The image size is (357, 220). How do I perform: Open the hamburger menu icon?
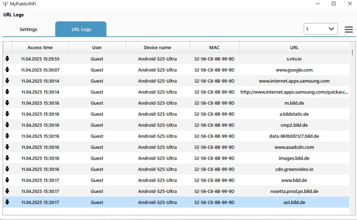point(349,29)
